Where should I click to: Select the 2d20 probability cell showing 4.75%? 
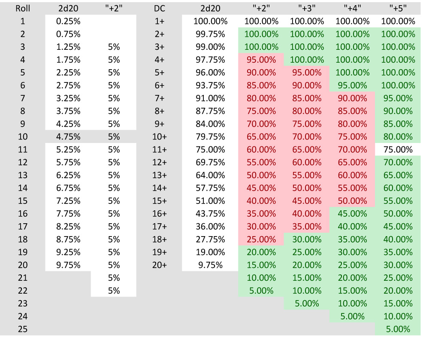click(68, 137)
